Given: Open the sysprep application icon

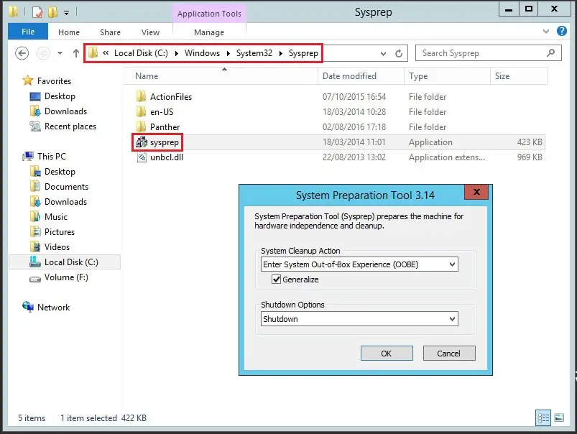Looking at the screenshot, I should pos(142,142).
